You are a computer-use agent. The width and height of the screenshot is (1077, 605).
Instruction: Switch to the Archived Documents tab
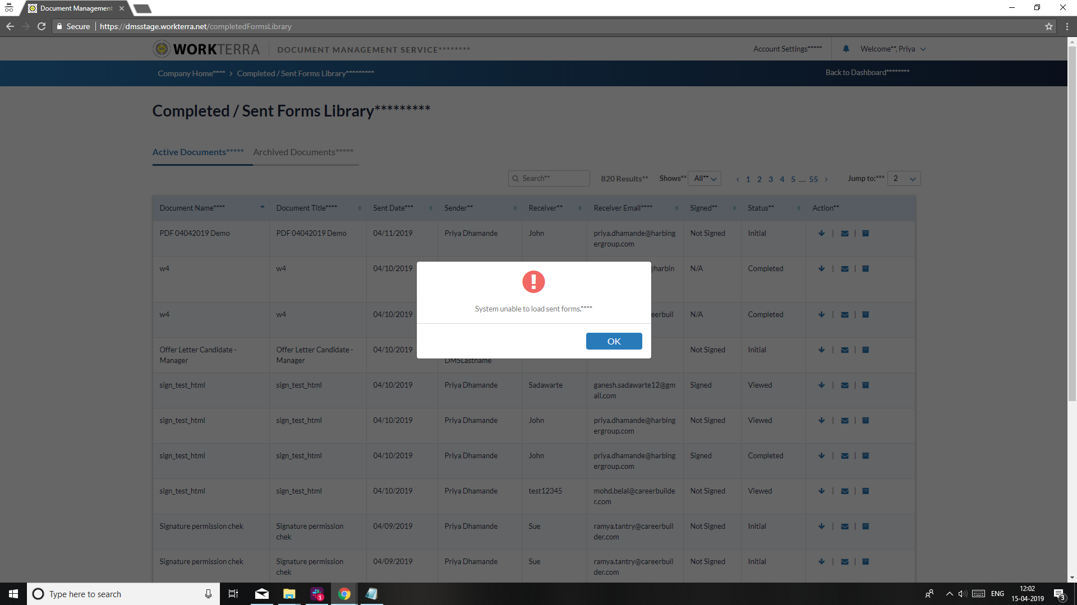(x=303, y=152)
